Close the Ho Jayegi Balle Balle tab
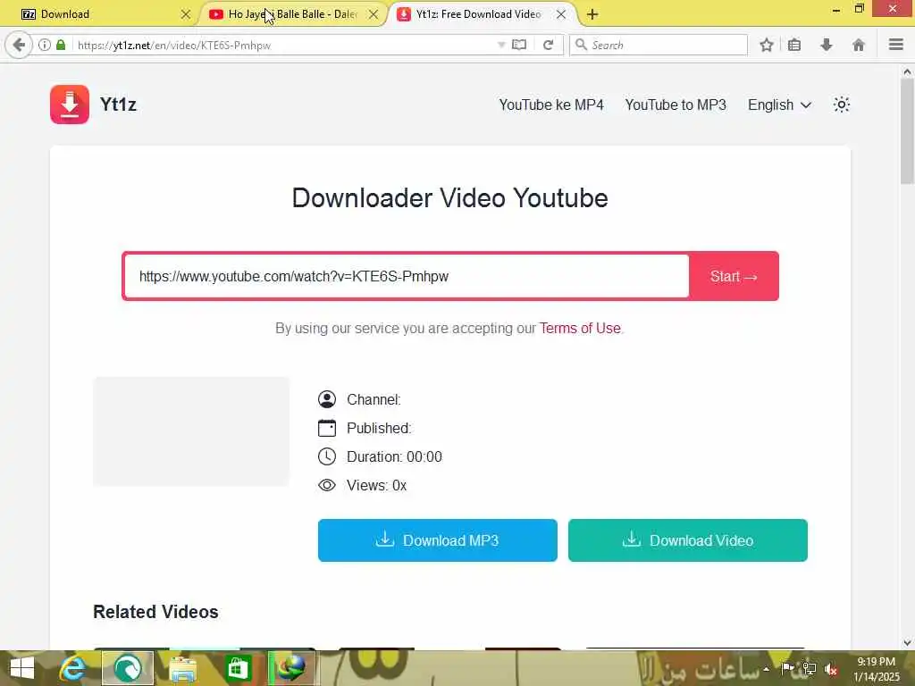 [x=374, y=14]
